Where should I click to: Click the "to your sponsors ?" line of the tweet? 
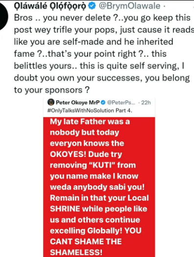coord(52,90)
